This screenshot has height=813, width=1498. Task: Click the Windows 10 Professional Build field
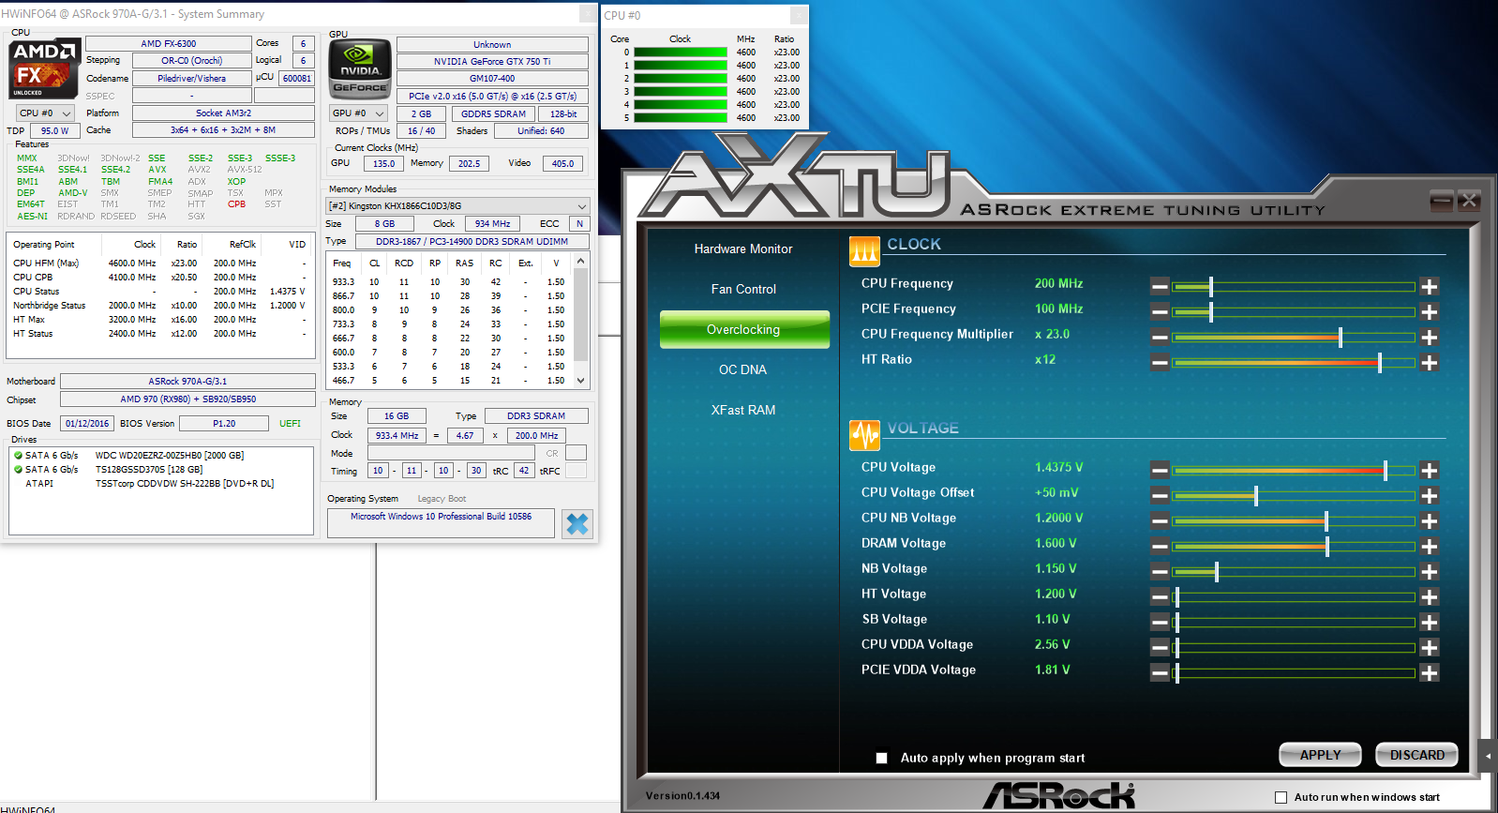pyautogui.click(x=441, y=523)
